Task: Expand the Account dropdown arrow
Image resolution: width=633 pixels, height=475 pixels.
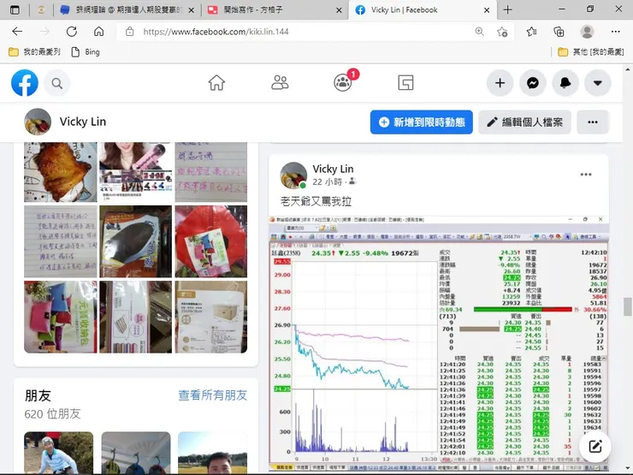Action: tap(597, 83)
